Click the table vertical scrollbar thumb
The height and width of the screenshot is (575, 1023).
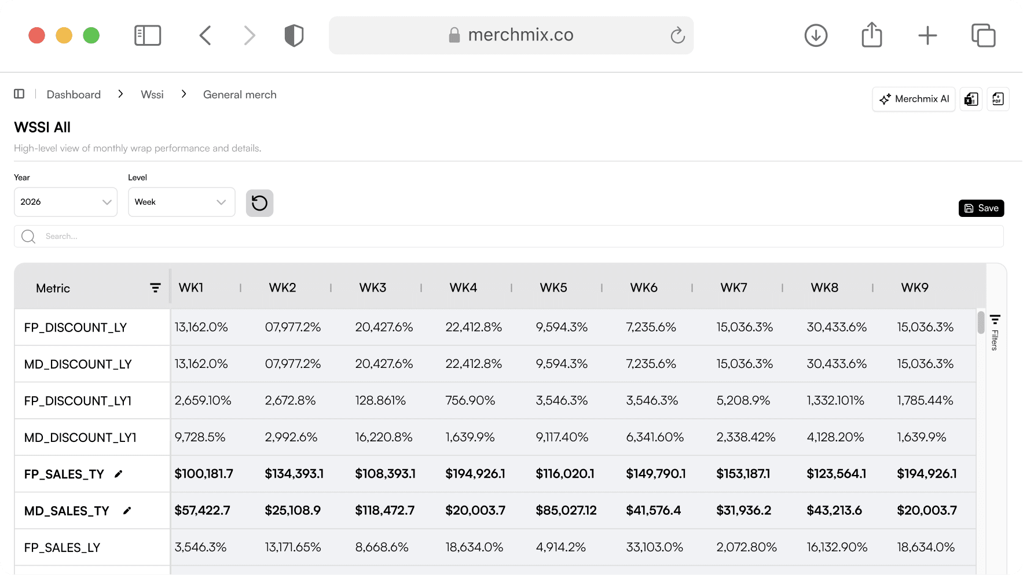tap(981, 322)
